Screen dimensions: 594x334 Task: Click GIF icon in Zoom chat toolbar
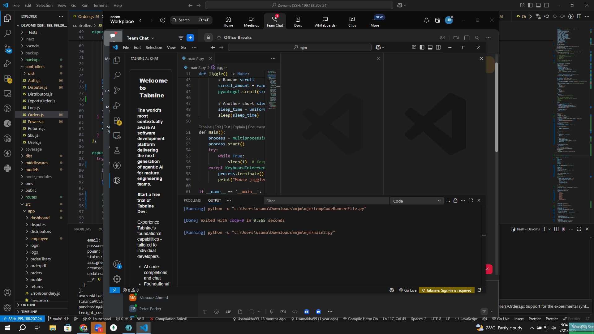click(228, 312)
